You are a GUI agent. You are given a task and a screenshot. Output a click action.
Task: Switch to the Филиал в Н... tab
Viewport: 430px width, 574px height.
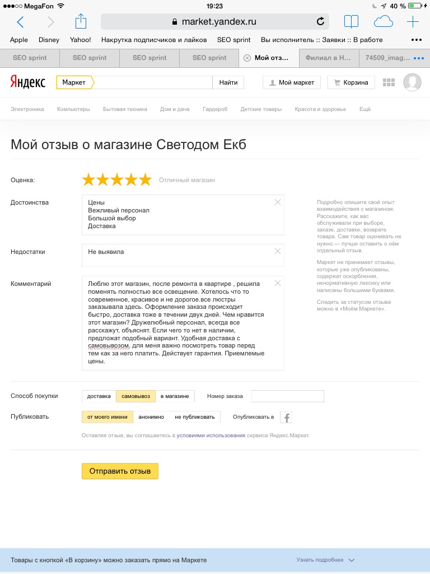click(329, 58)
